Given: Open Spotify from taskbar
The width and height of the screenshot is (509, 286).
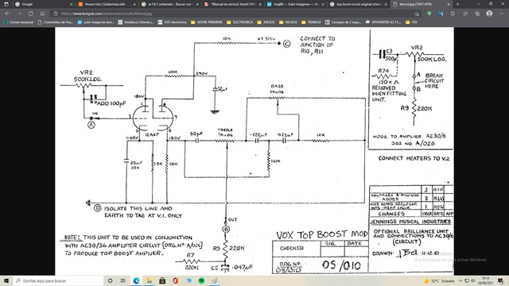Looking at the screenshot, I should (201, 280).
